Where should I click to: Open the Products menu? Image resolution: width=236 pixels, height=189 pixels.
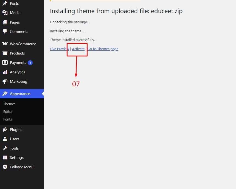coord(22,53)
